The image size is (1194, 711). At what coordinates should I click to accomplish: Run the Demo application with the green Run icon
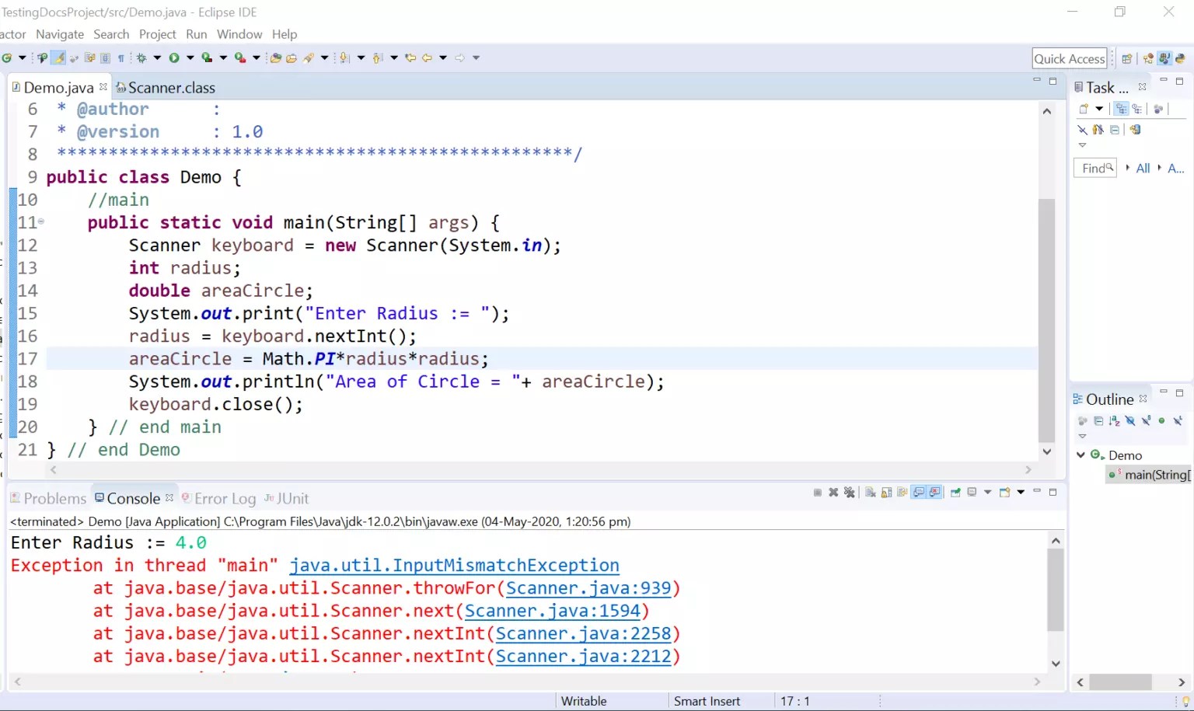173,58
